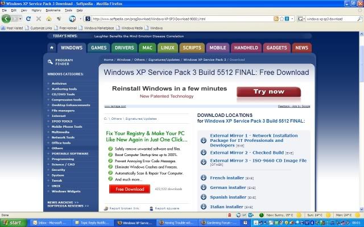Switch to the MAC tab
Viewport: 364px width, 227px height.
pyautogui.click(x=147, y=48)
